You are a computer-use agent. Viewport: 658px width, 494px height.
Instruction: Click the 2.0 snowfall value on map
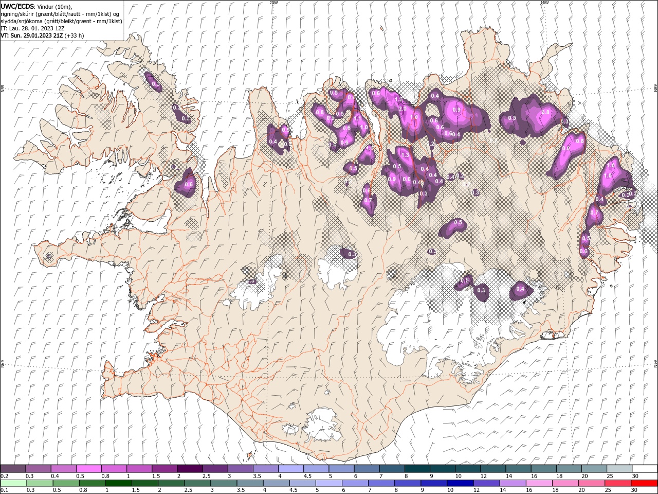pyautogui.click(x=403, y=109)
